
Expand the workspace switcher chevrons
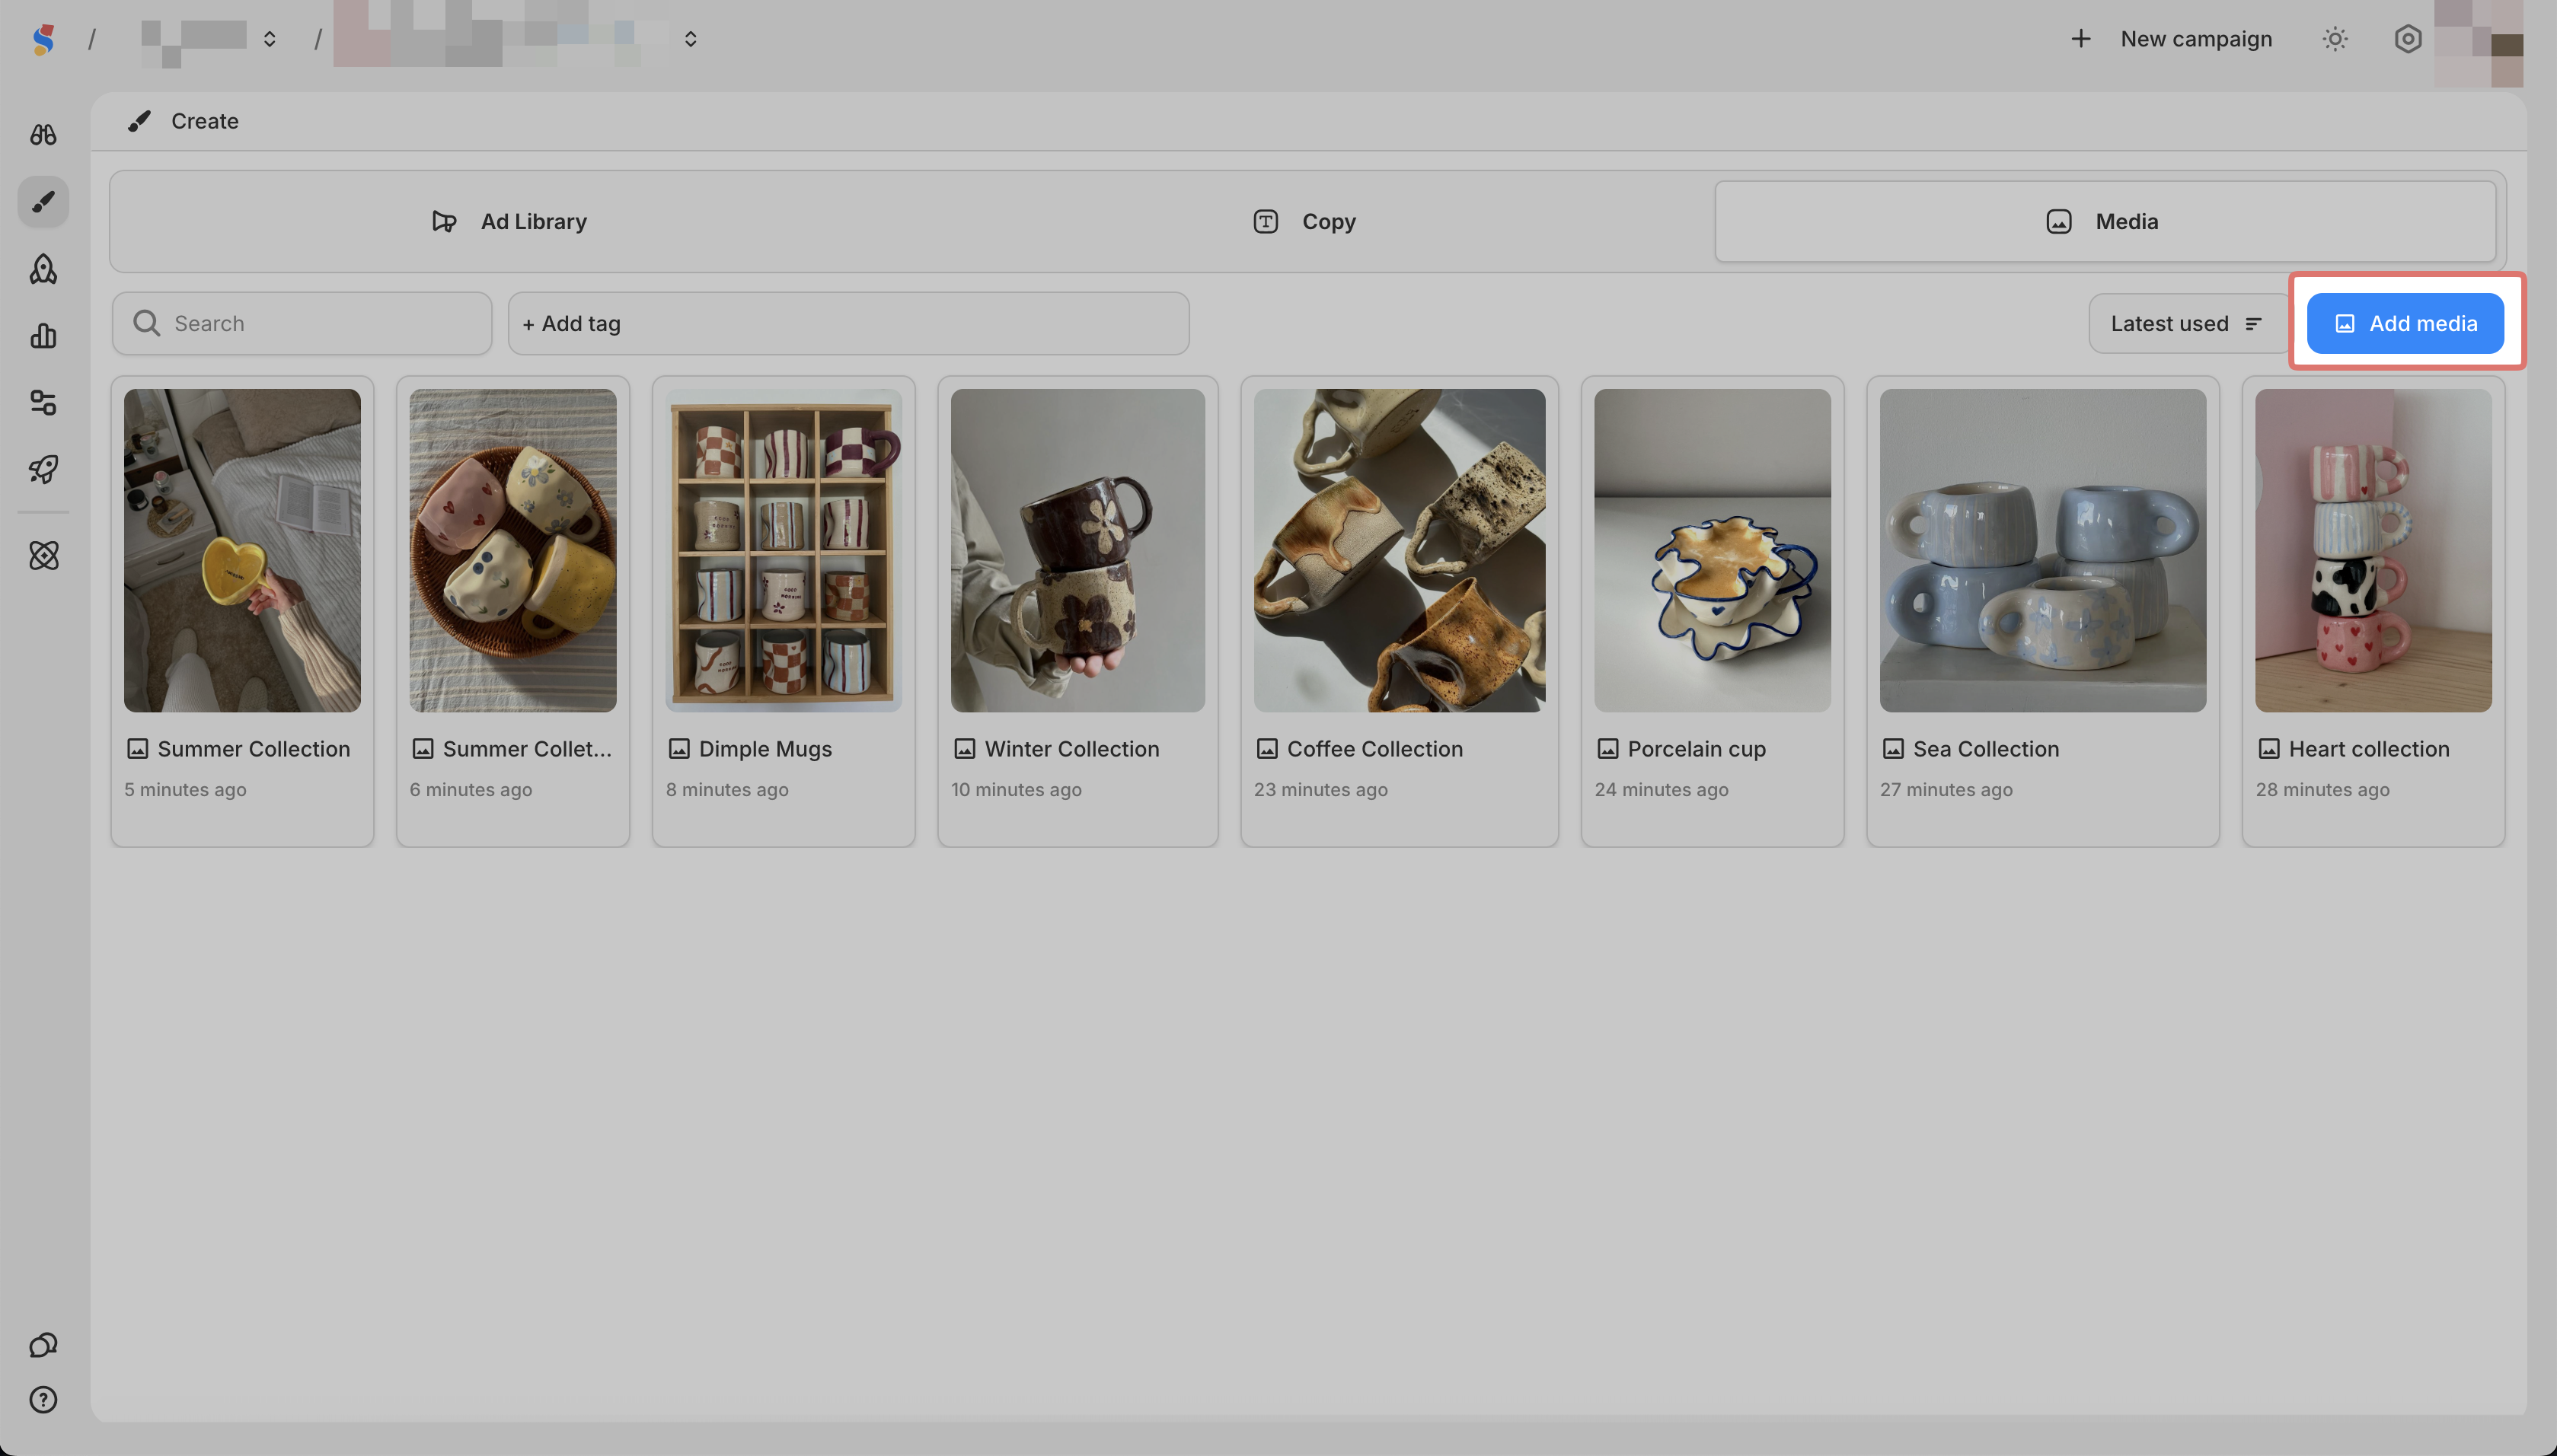[x=269, y=39]
